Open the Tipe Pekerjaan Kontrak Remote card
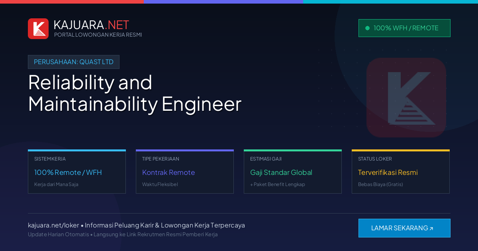The image size is (478, 251). 185,172
